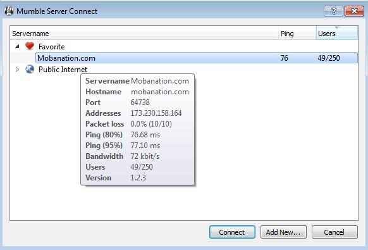Viewport: 368px width, 250px height.
Task: Close the Mumble Server Connect dialog
Action: tap(354, 11)
